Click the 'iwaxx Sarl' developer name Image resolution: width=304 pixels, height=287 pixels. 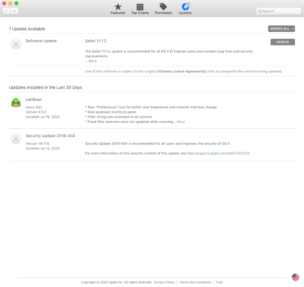click(34, 107)
